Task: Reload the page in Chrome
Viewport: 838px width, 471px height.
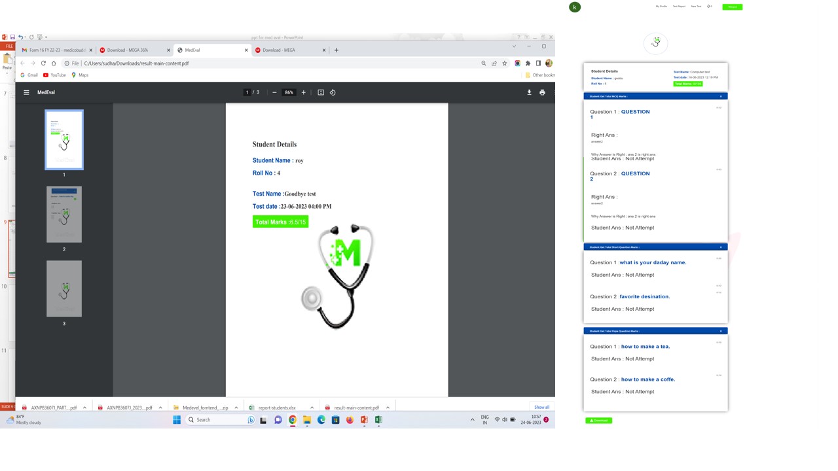Action: [x=43, y=63]
